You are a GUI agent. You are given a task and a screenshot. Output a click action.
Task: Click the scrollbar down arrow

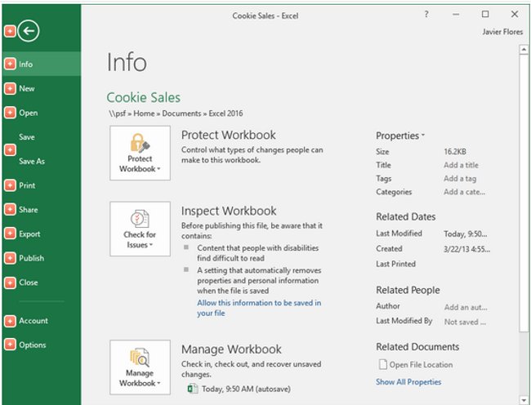[524, 400]
